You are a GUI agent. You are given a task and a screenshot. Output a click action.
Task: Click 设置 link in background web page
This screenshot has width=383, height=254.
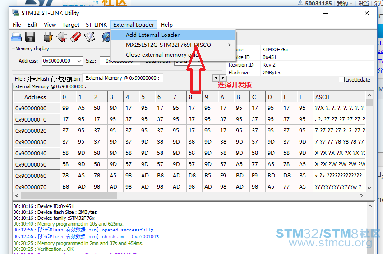[x=364, y=4]
